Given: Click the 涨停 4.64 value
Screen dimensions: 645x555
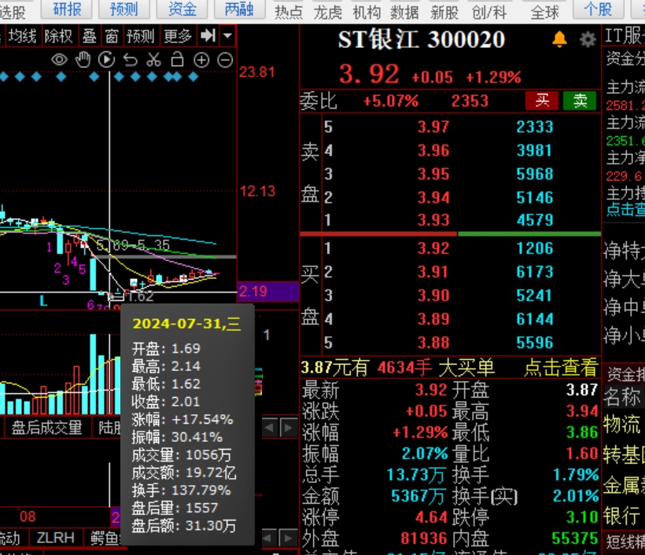Looking at the screenshot, I should (431, 517).
